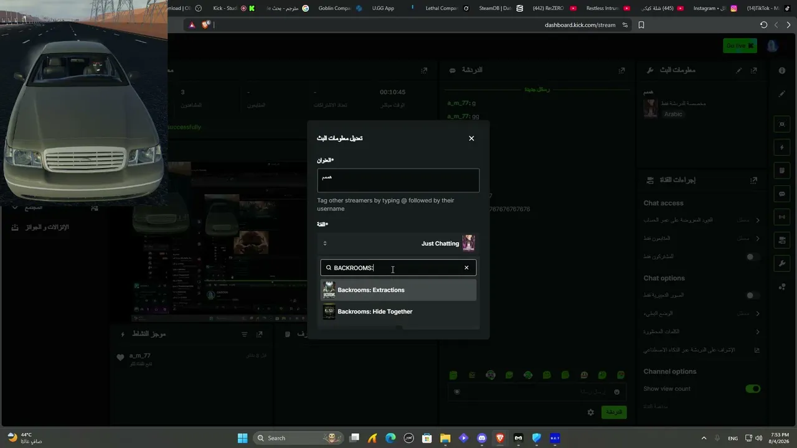The image size is (797, 448).
Task: Toggle the emotes-only chat switch
Action: (753, 296)
